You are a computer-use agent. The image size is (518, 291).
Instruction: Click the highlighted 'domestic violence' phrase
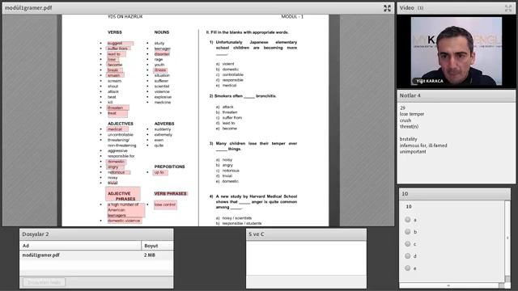(x=124, y=221)
